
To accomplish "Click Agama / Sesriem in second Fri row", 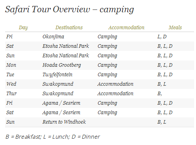I will (x=61, y=103).
